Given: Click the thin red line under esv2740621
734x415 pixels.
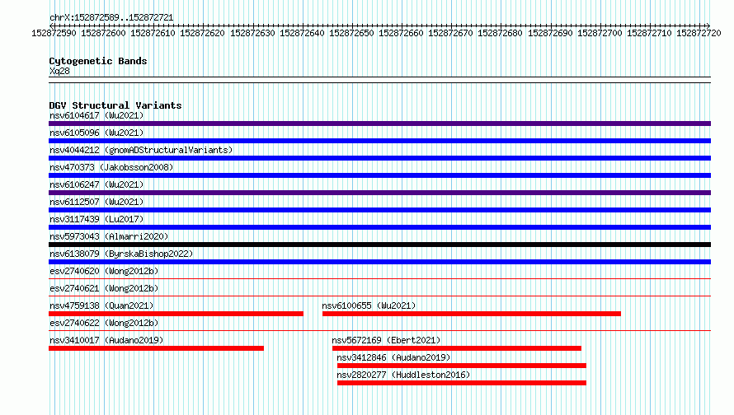Looking at the screenshot, I should click(379, 296).
